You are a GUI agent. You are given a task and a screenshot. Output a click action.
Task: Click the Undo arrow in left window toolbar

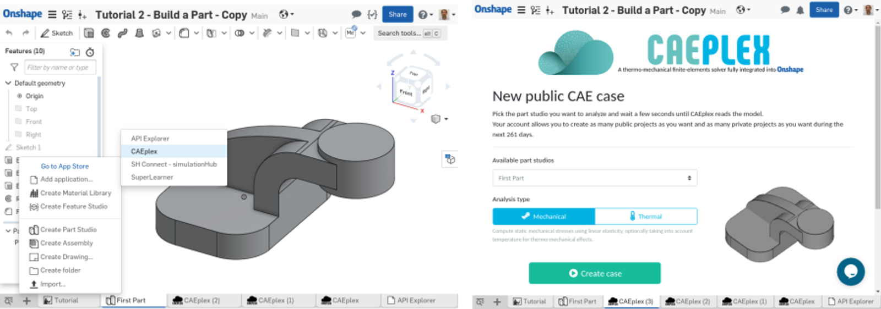(9, 33)
